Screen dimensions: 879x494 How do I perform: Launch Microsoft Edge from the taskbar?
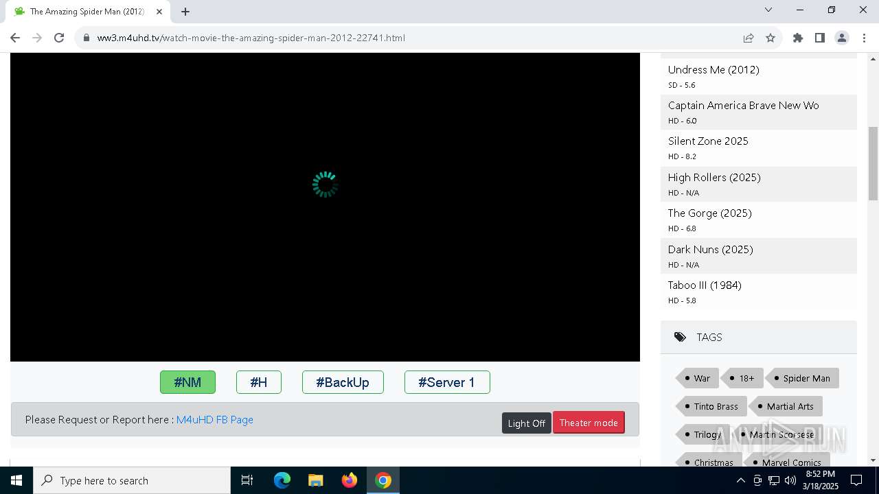(282, 480)
